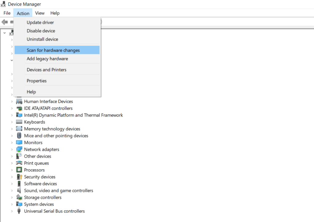Click the Monitors device icon
Viewport: 314px width, 222px height.
tap(19, 142)
